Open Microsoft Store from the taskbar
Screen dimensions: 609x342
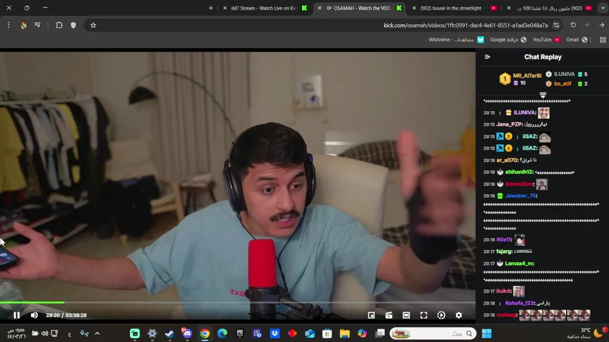[x=327, y=333]
